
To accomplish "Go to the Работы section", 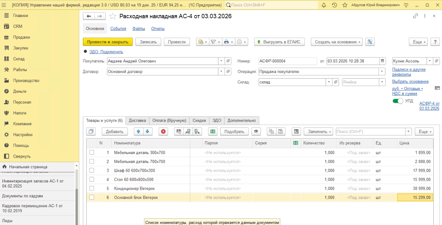I will coord(20,69).
